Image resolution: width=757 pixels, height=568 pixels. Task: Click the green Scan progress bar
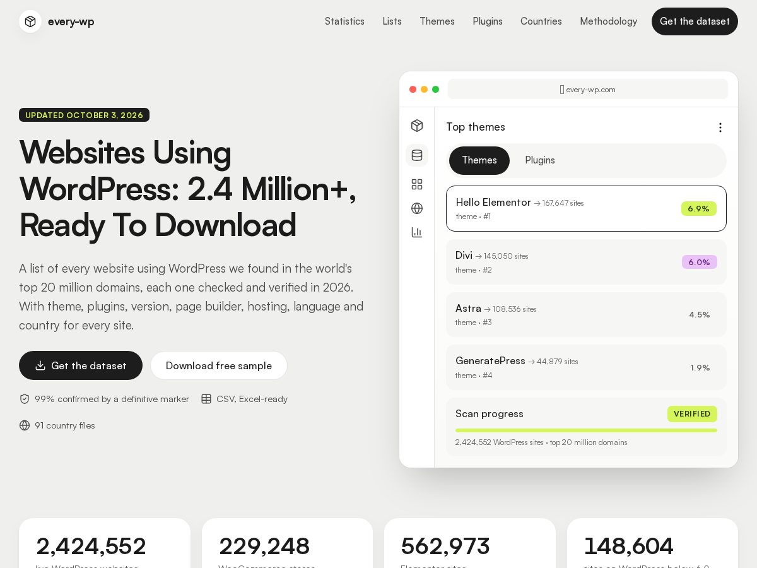click(x=586, y=430)
